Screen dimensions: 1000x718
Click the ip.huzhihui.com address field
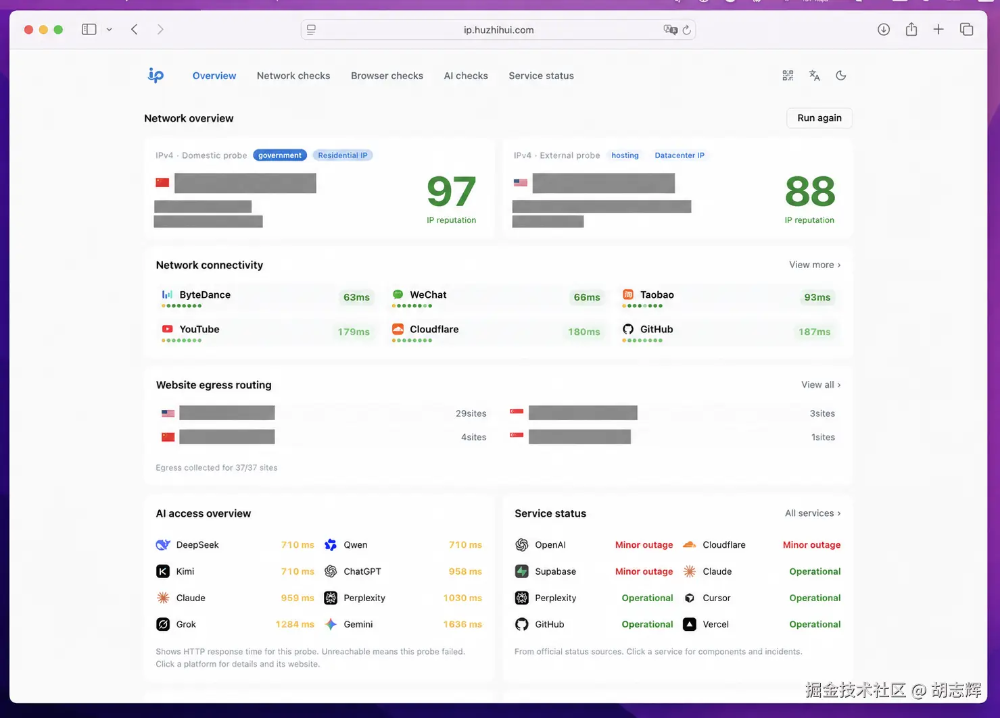[498, 30]
